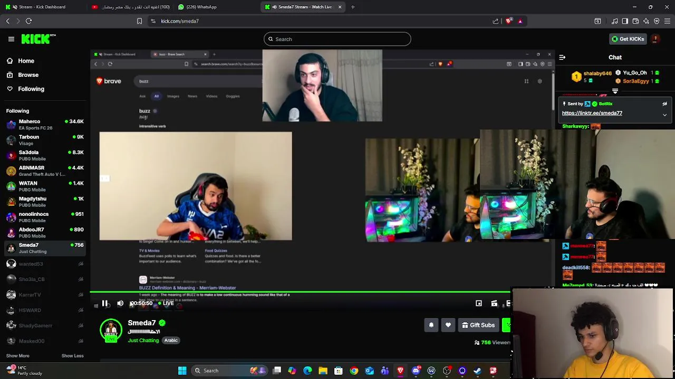Open Magdytshu channel in Following list
675x379 pixels.
click(45, 202)
